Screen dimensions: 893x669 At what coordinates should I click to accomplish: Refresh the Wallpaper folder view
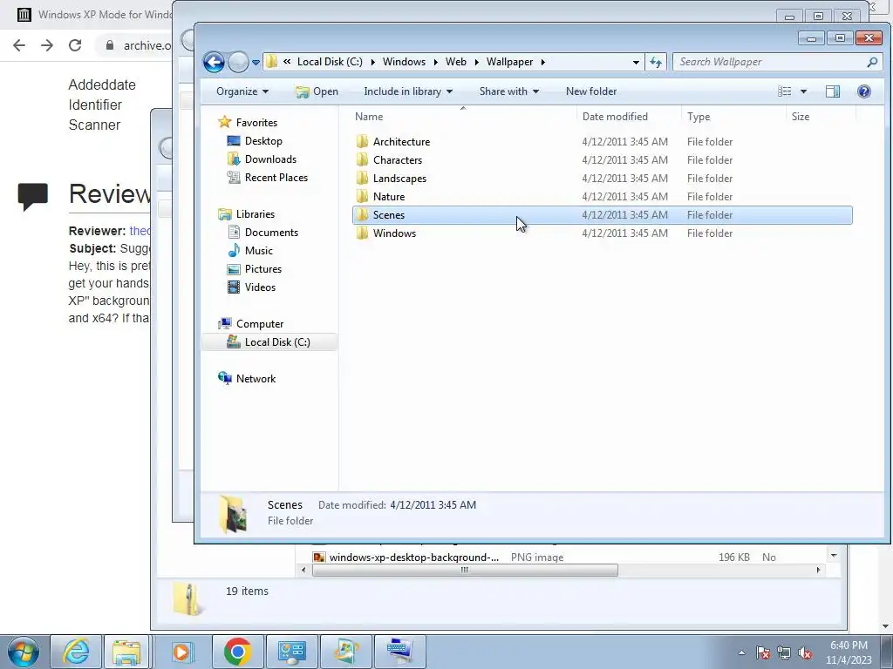tap(656, 62)
